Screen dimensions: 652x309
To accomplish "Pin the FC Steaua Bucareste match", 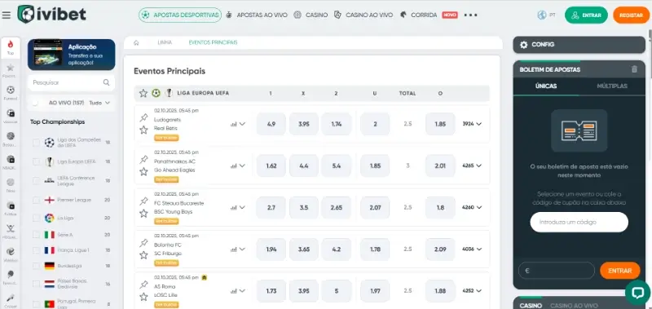I will click(143, 201).
